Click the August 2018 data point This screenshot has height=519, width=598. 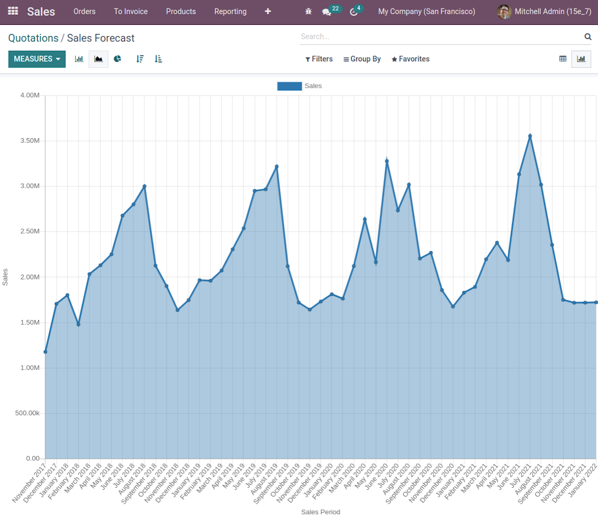tap(144, 186)
